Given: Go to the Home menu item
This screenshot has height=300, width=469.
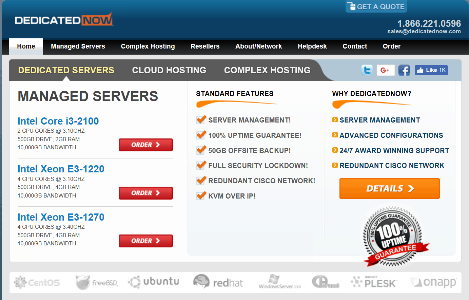Looking at the screenshot, I should point(26,46).
